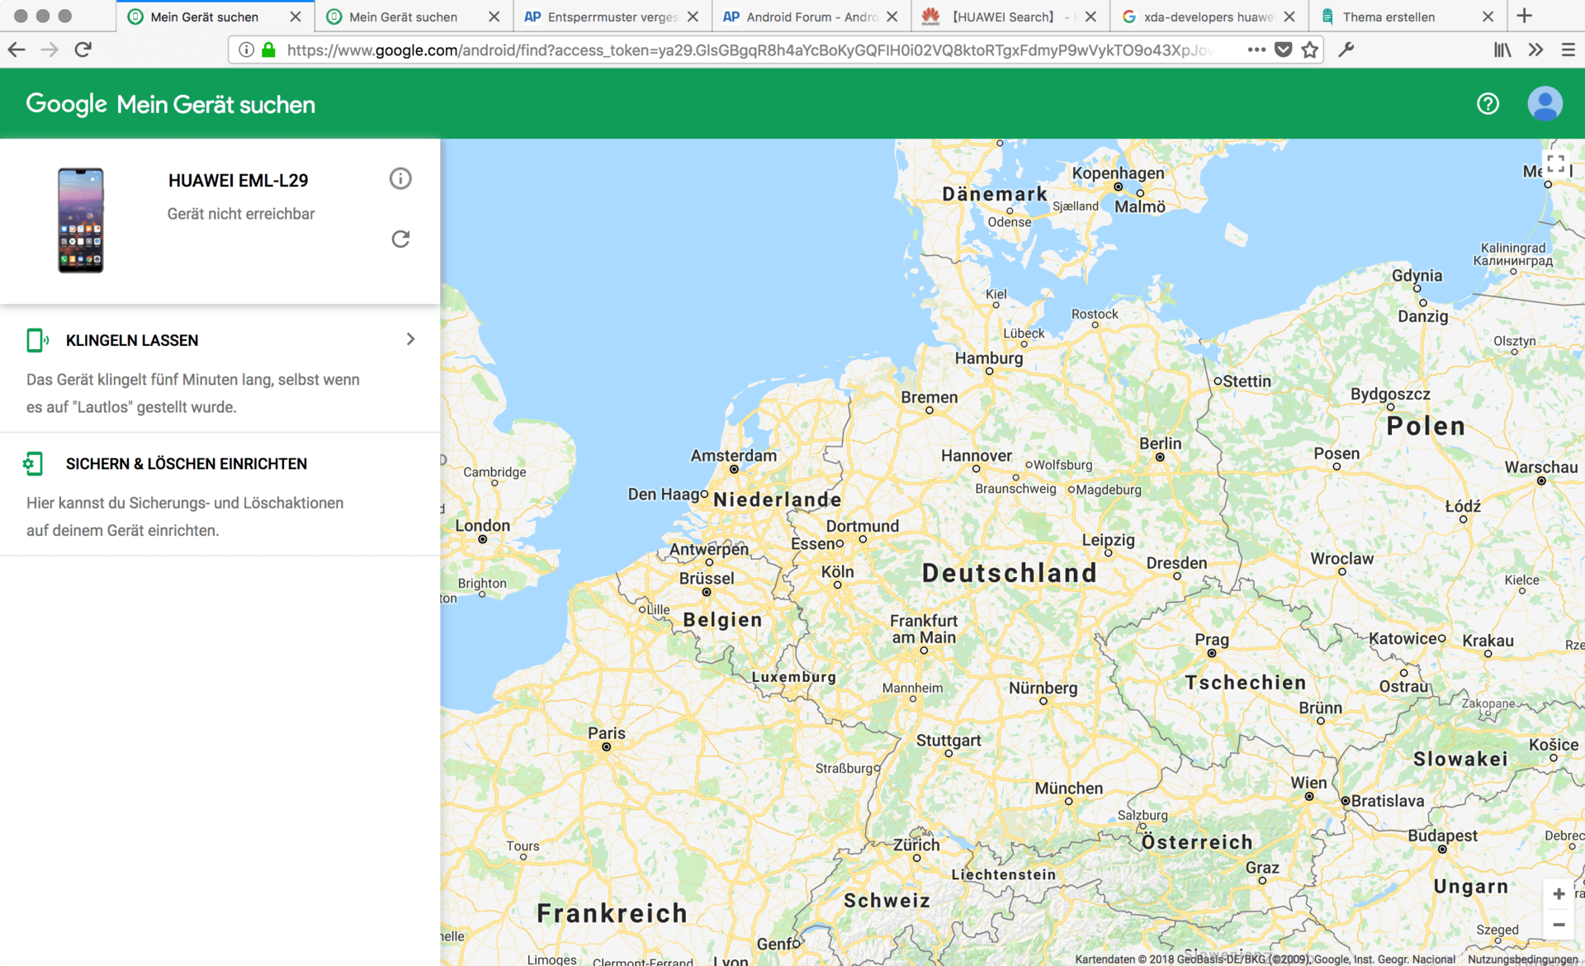This screenshot has width=1585, height=966.
Task: Open Nutzungsbedingungen link on map
Action: 1522,959
